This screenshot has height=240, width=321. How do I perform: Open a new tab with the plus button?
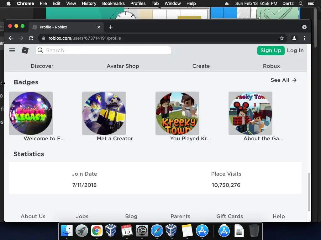111,27
